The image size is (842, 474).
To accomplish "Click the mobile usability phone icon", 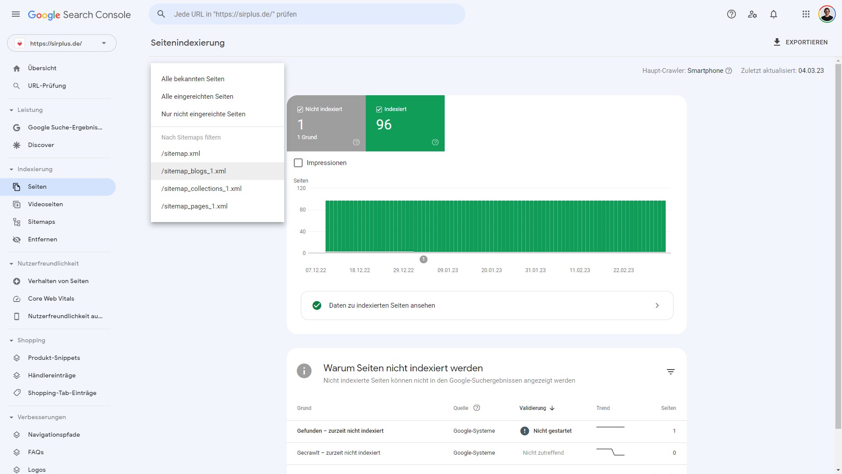I will tap(17, 316).
